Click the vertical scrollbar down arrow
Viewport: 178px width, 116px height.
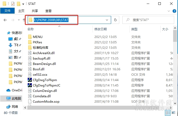point(175,103)
